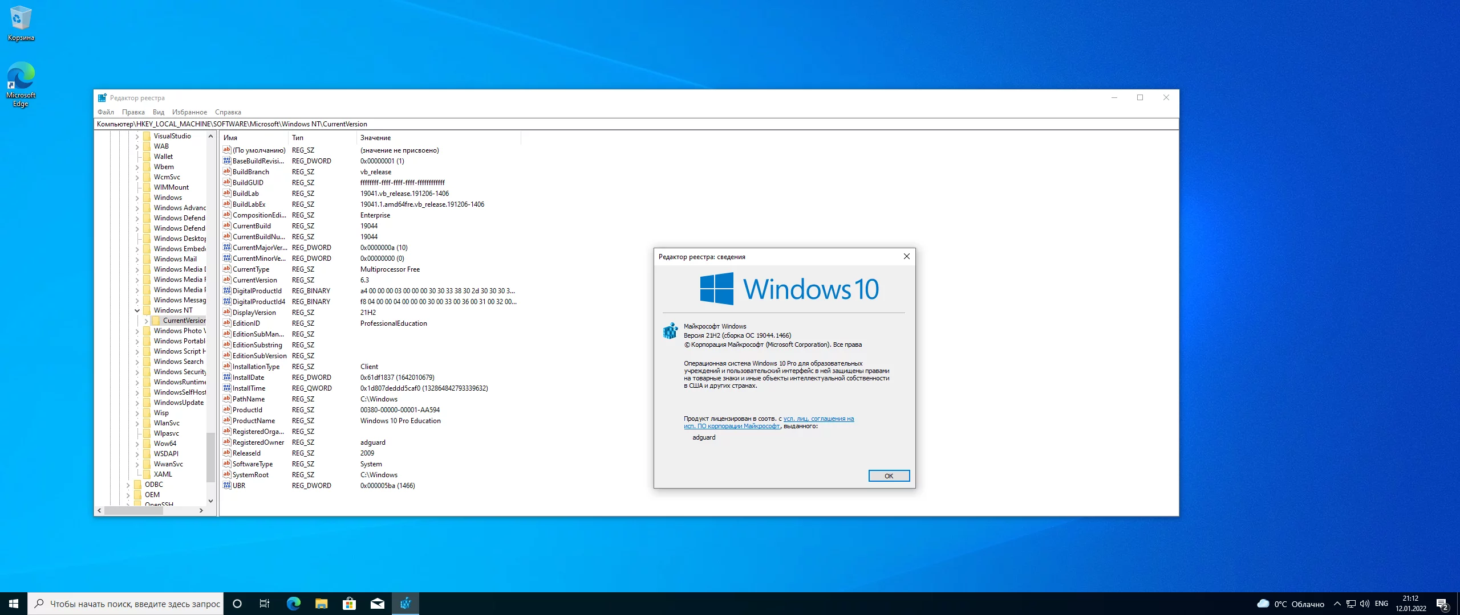
Task: Open Microsoft Edge from the taskbar
Action: coord(293,604)
